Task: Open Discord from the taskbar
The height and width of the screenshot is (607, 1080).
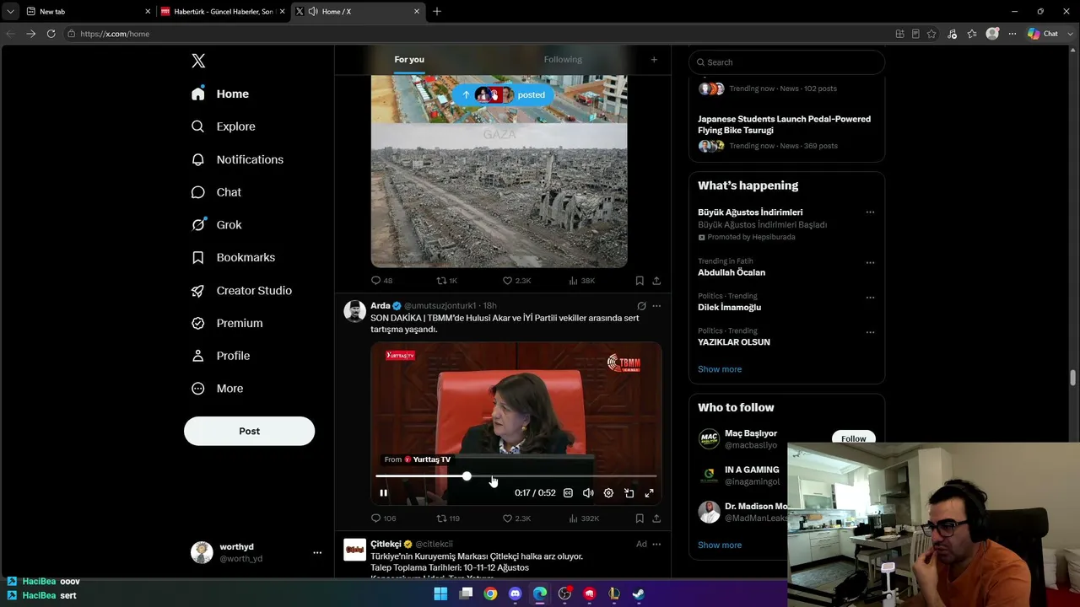Action: click(x=515, y=594)
